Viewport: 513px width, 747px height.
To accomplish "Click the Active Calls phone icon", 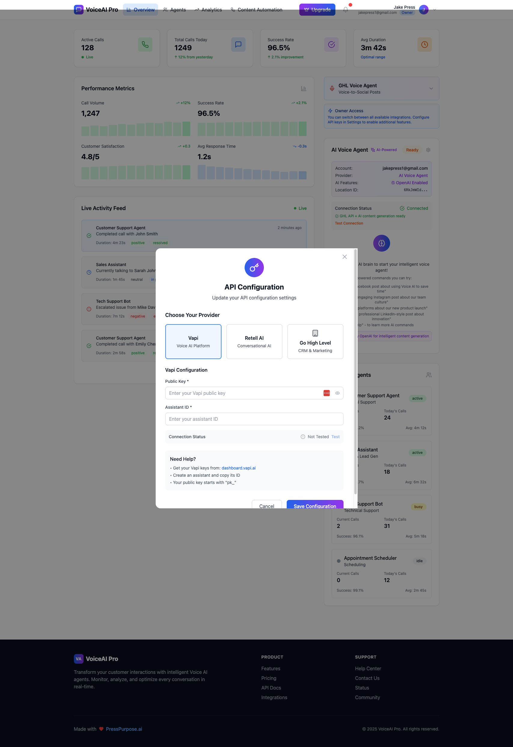I will pos(145,45).
